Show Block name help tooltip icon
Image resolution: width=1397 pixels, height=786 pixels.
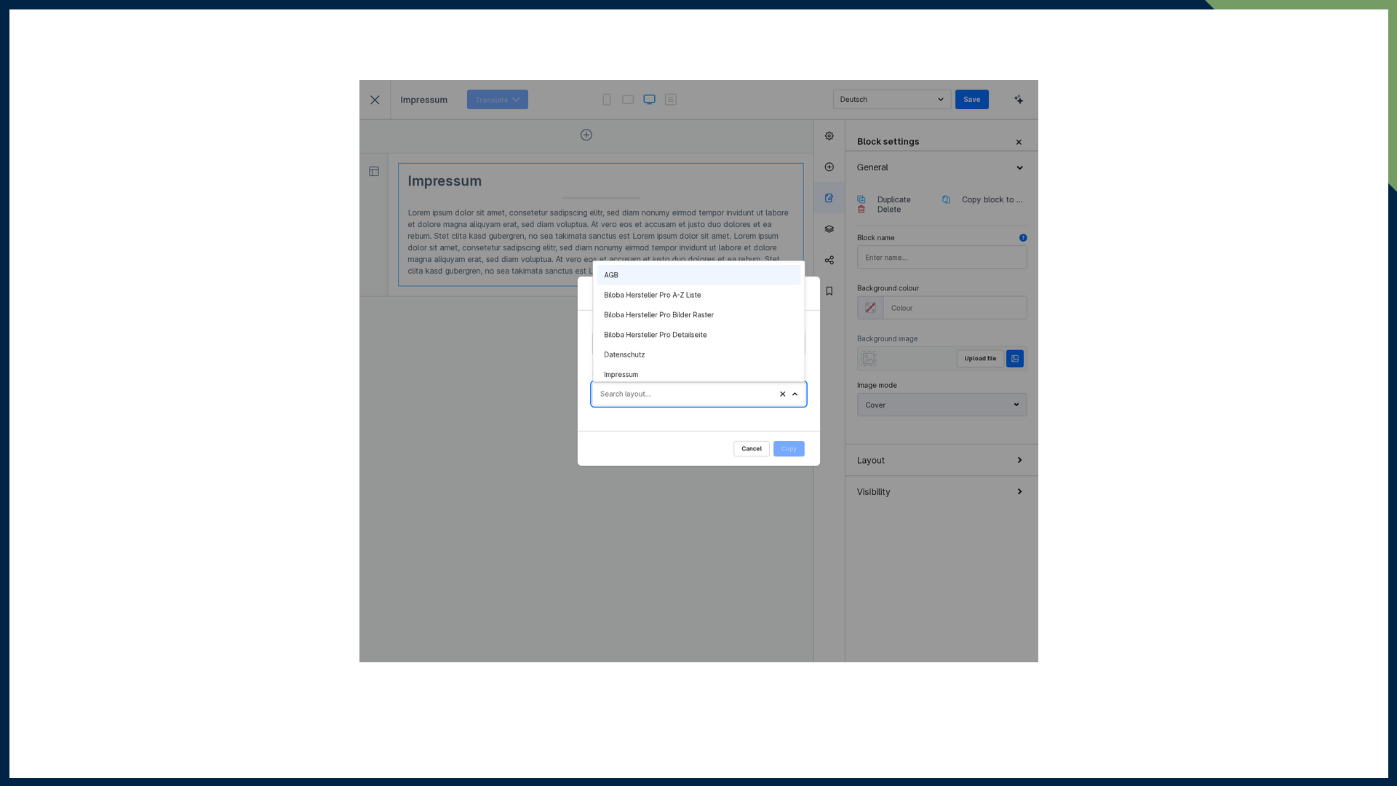coord(1023,238)
